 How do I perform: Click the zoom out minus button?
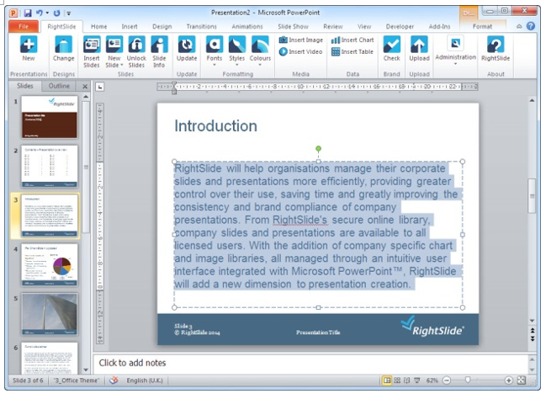(x=447, y=380)
